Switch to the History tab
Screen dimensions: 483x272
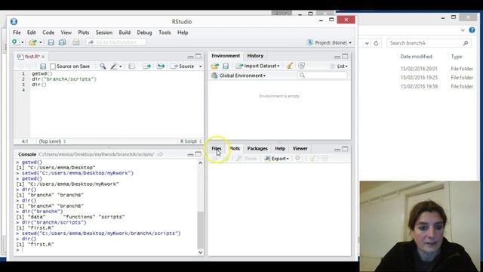pyautogui.click(x=255, y=56)
